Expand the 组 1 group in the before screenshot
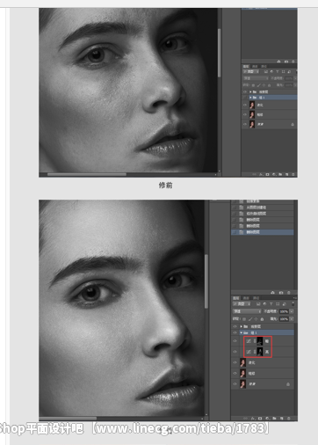Screen dimensions: 318x445 (250, 98)
